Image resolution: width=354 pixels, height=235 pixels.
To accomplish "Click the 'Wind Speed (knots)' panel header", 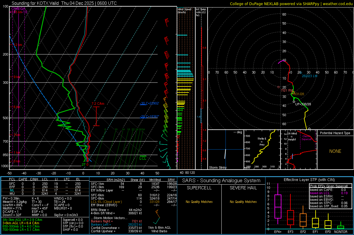I will pyautogui.click(x=184, y=11).
